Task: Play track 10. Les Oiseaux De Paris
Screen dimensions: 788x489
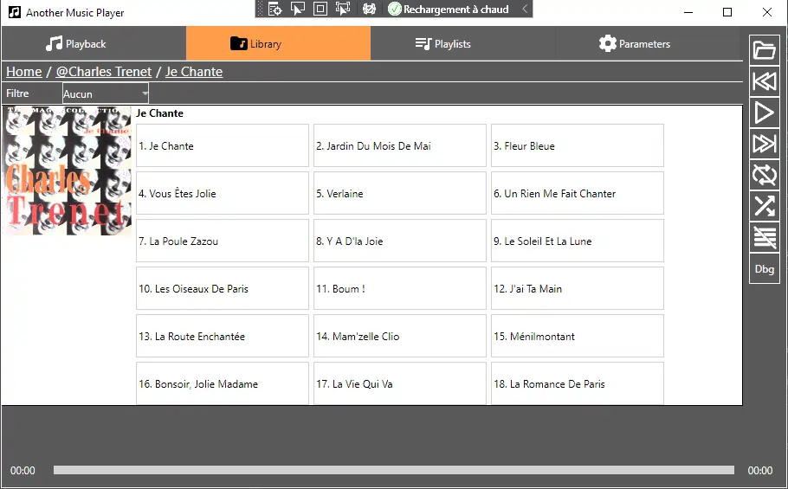Action: tap(223, 289)
